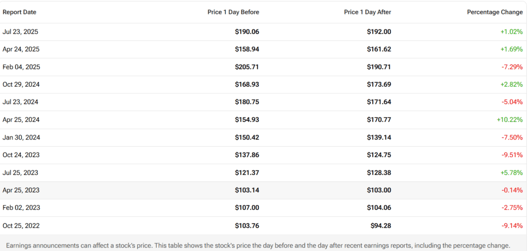Click the $158.94 price cell
530x251 pixels.
pyautogui.click(x=247, y=49)
